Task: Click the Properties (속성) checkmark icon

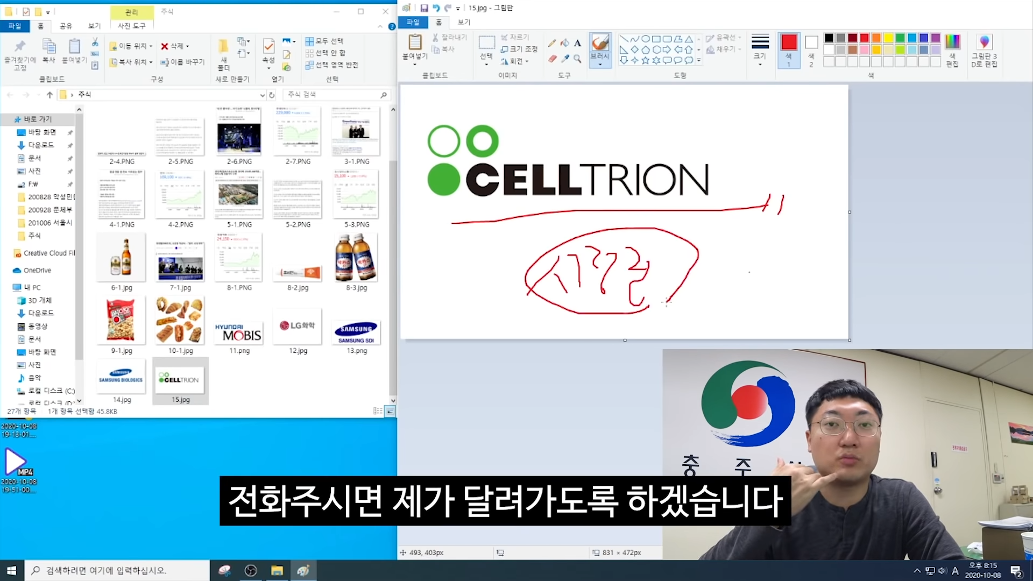Action: click(x=268, y=46)
